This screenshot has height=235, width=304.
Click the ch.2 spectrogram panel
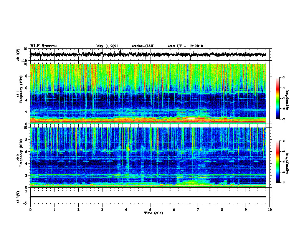[148, 157]
